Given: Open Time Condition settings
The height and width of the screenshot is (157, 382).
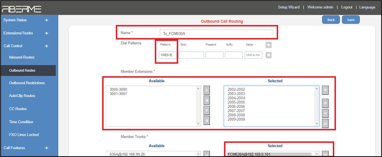Looking at the screenshot, I should coord(21,122).
